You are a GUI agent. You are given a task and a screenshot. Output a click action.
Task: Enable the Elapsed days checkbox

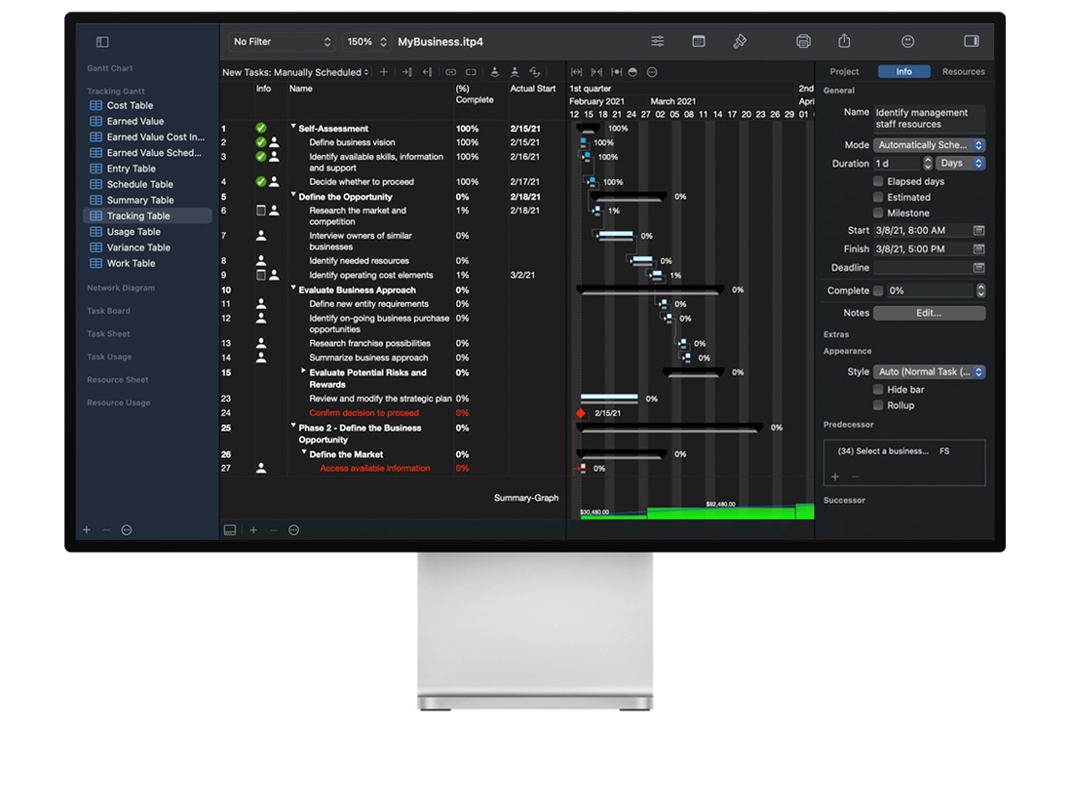[x=878, y=181]
